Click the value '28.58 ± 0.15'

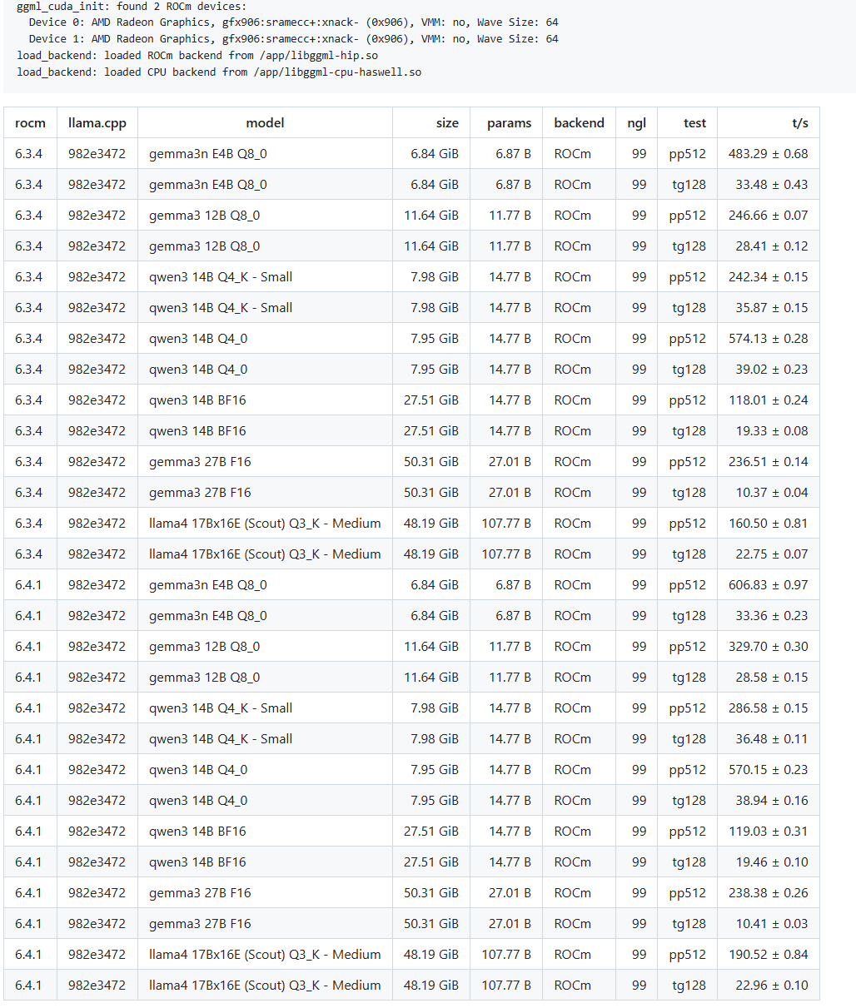(771, 678)
